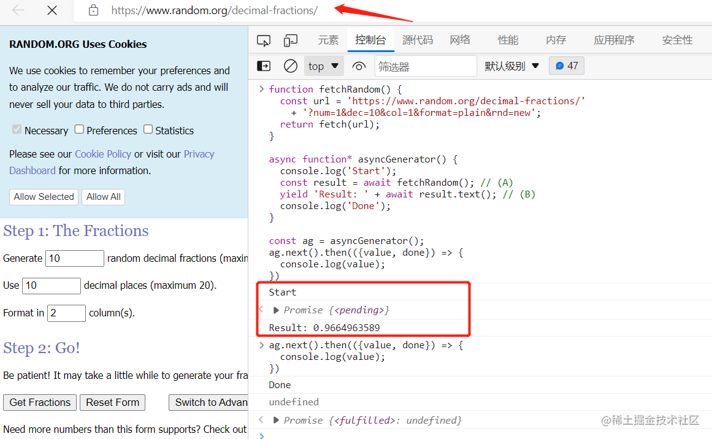712x439 pixels.
Task: Click the Allow Selected button
Action: point(44,197)
